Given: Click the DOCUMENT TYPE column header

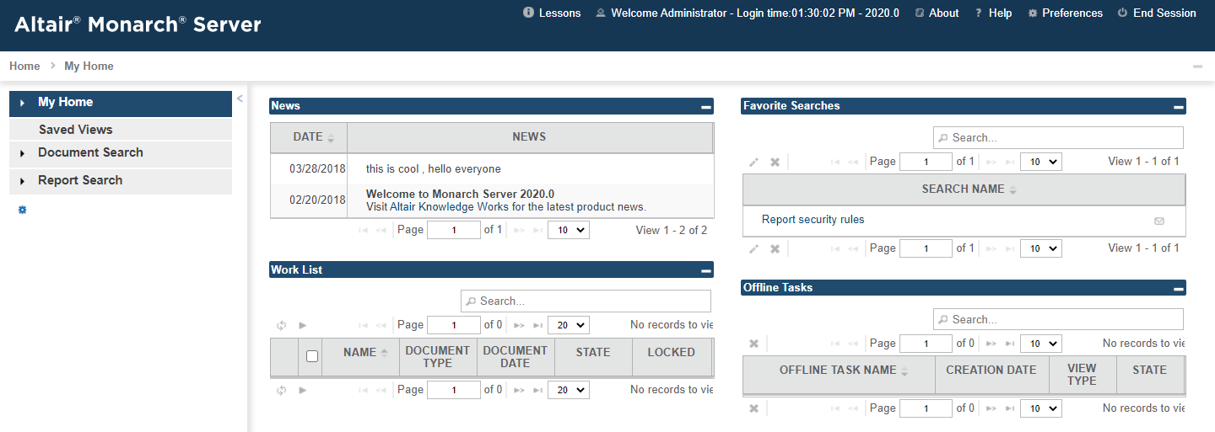Looking at the screenshot, I should click(x=438, y=357).
